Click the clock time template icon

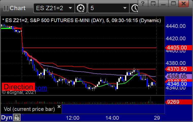point(134,8)
